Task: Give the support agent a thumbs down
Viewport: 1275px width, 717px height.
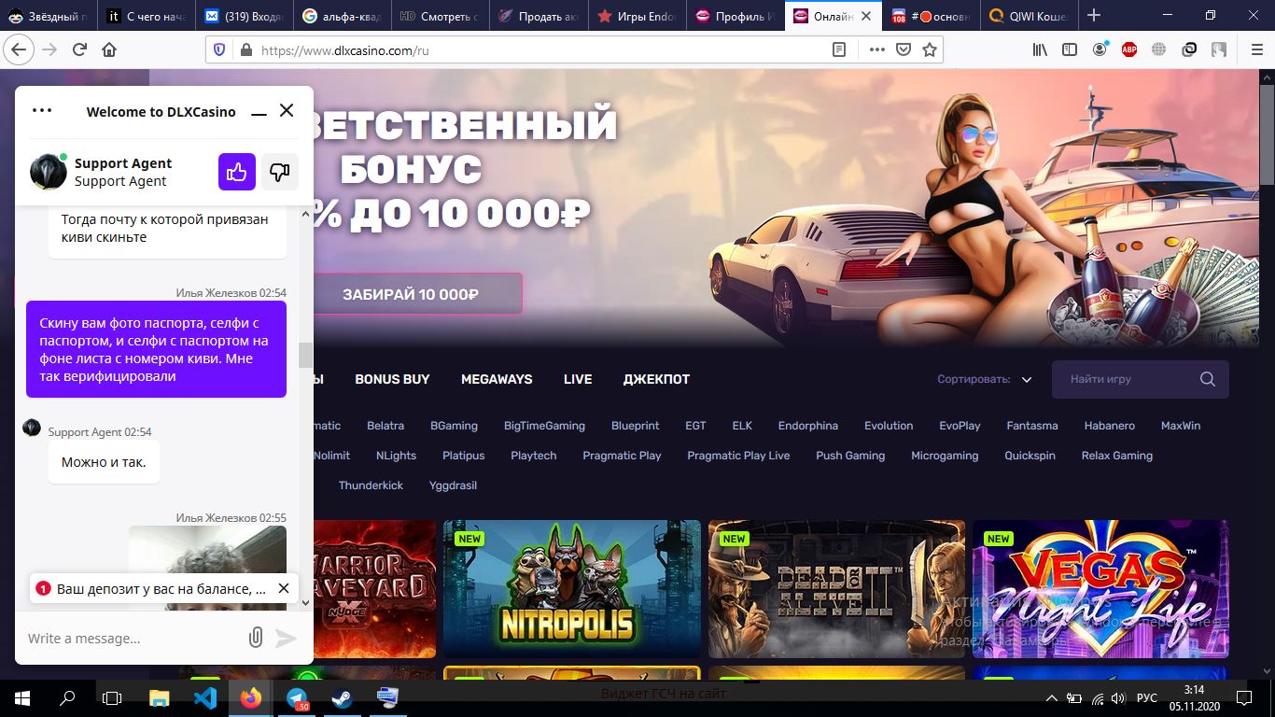Action: click(280, 172)
